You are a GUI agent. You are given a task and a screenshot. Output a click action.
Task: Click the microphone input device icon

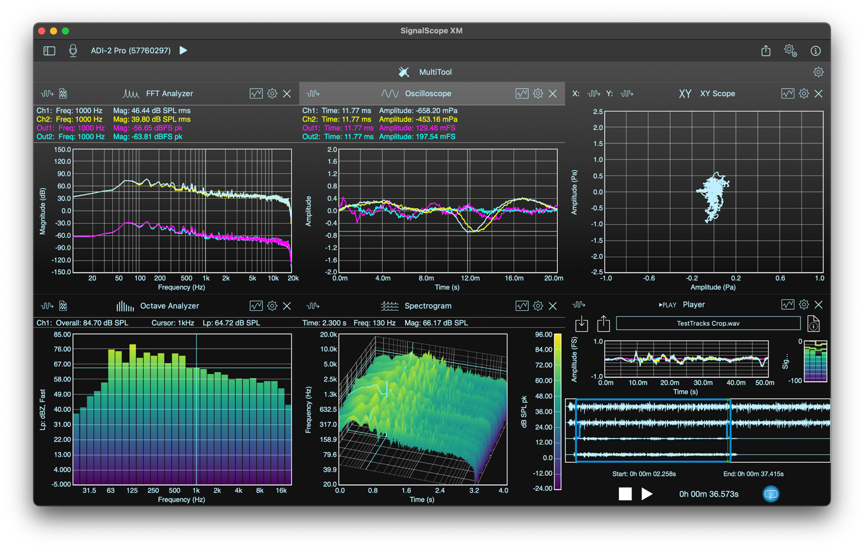73,51
